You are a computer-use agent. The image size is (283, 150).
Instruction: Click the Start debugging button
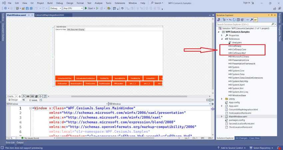(90, 8)
